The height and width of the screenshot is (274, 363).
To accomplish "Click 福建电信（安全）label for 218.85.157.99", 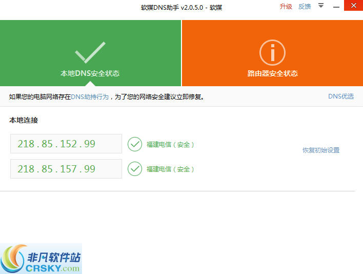I will coord(170,169).
